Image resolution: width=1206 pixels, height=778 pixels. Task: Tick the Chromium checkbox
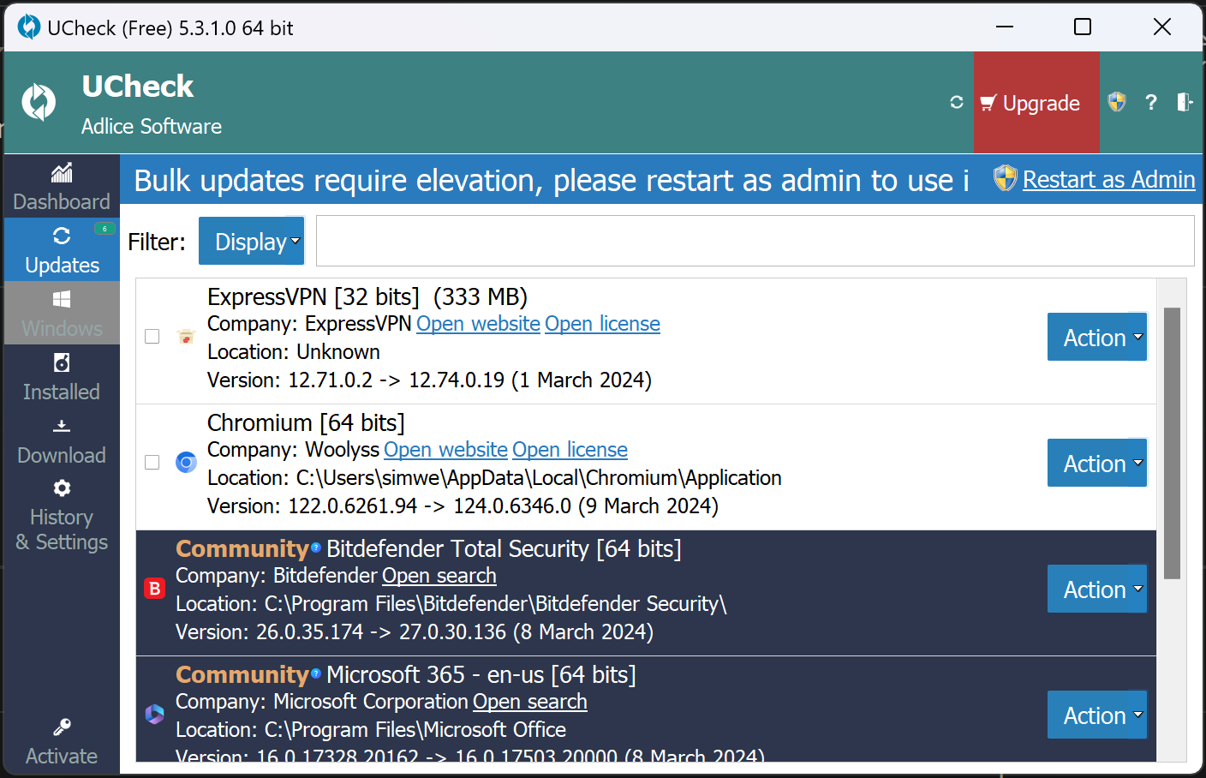(x=152, y=463)
